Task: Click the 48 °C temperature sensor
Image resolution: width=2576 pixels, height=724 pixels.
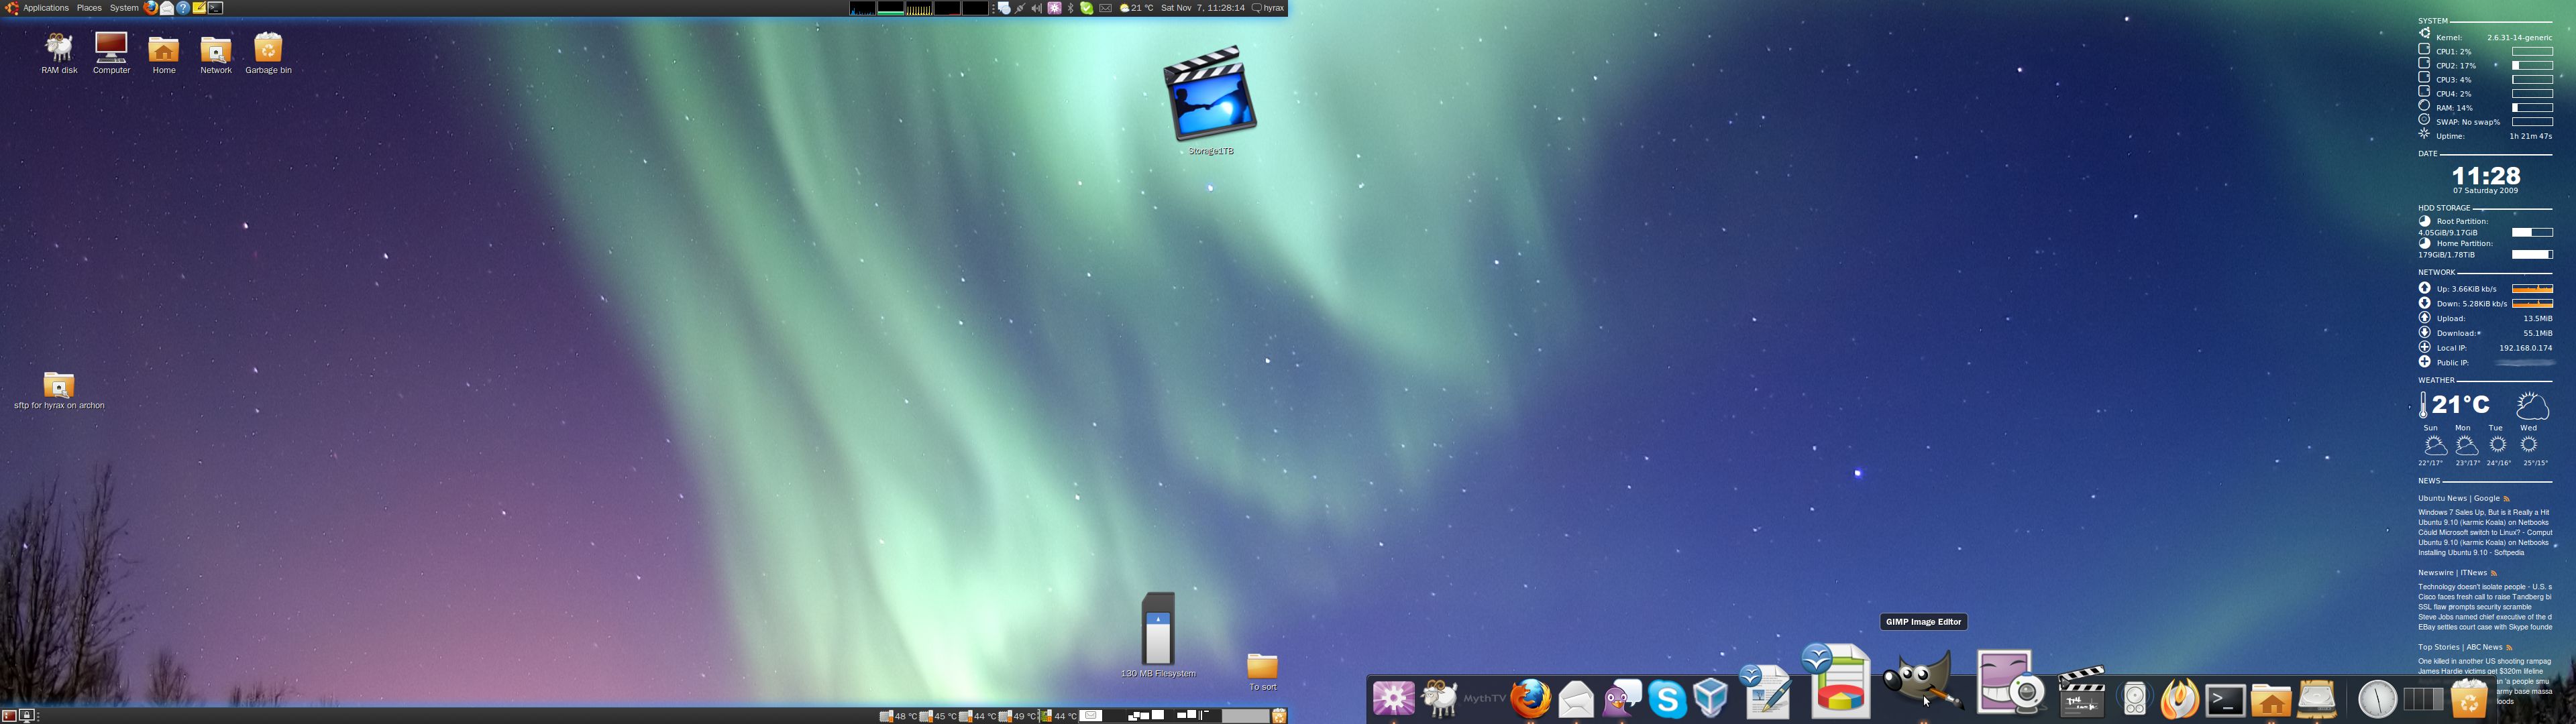Action: [898, 716]
